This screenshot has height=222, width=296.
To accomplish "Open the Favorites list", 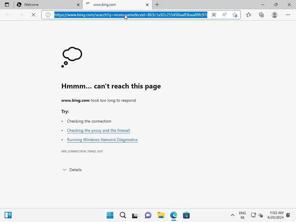I will click(249, 15).
